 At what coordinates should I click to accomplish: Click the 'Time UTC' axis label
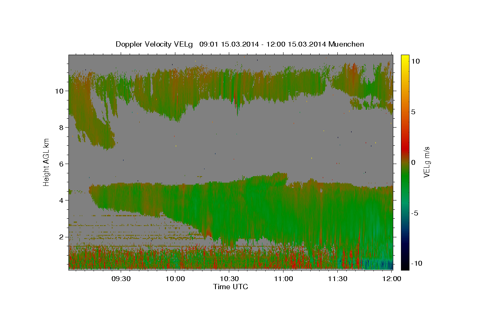click(x=230, y=287)
